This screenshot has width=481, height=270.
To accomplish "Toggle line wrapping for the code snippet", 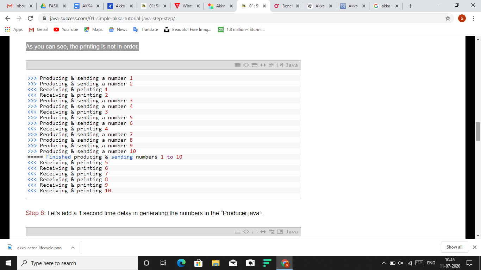I will 254,65.
